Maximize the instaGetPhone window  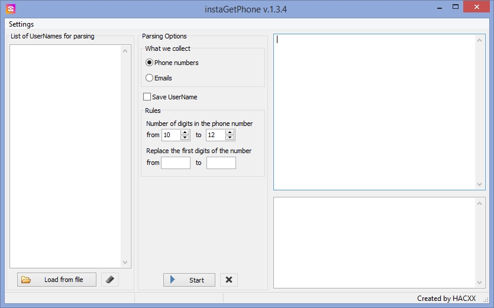coord(456,7)
